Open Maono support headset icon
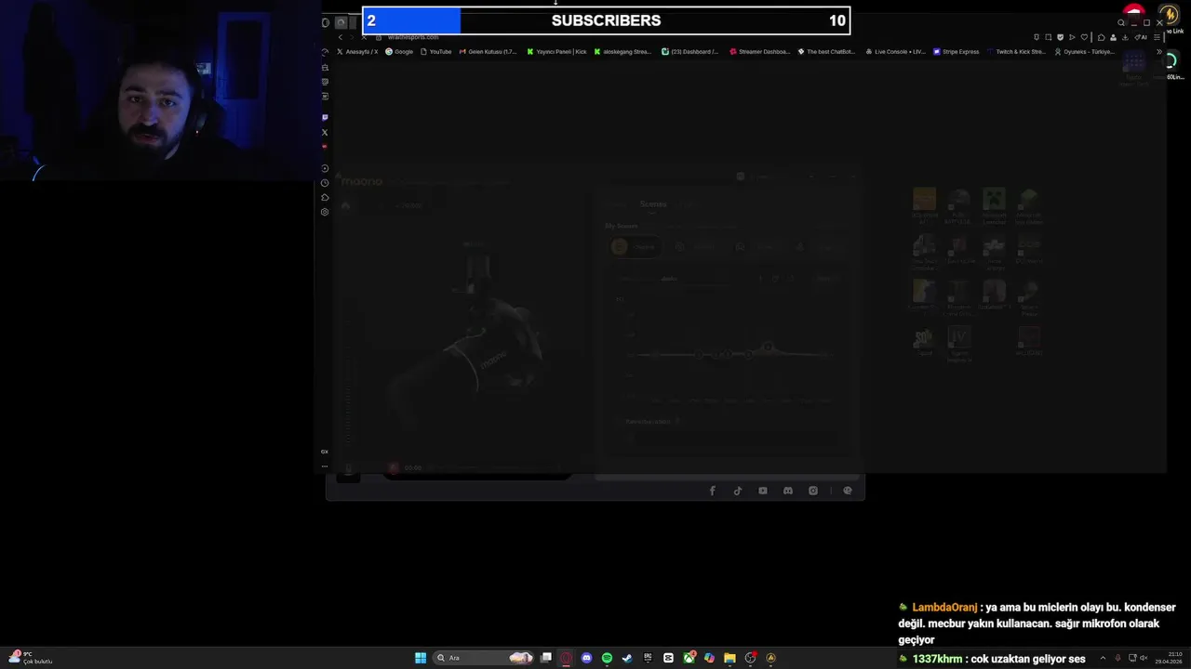 tap(848, 491)
